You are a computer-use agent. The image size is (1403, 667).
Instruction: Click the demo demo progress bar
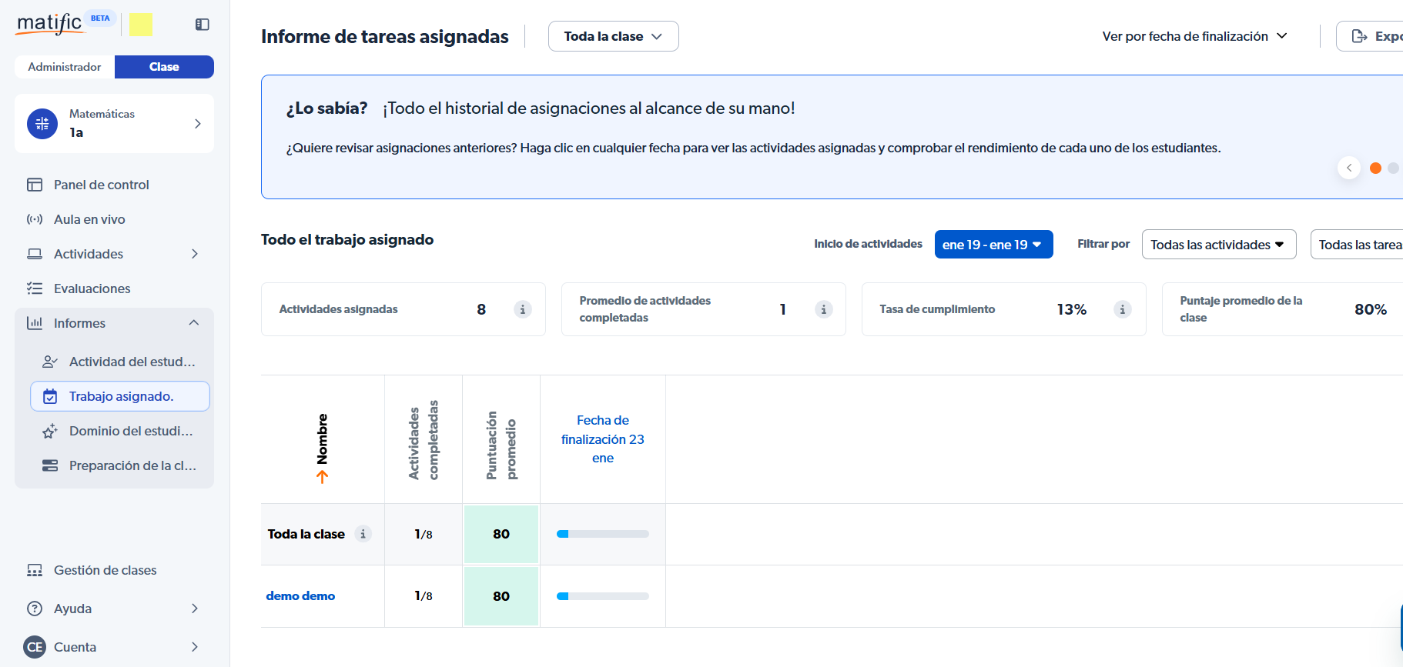coord(602,596)
